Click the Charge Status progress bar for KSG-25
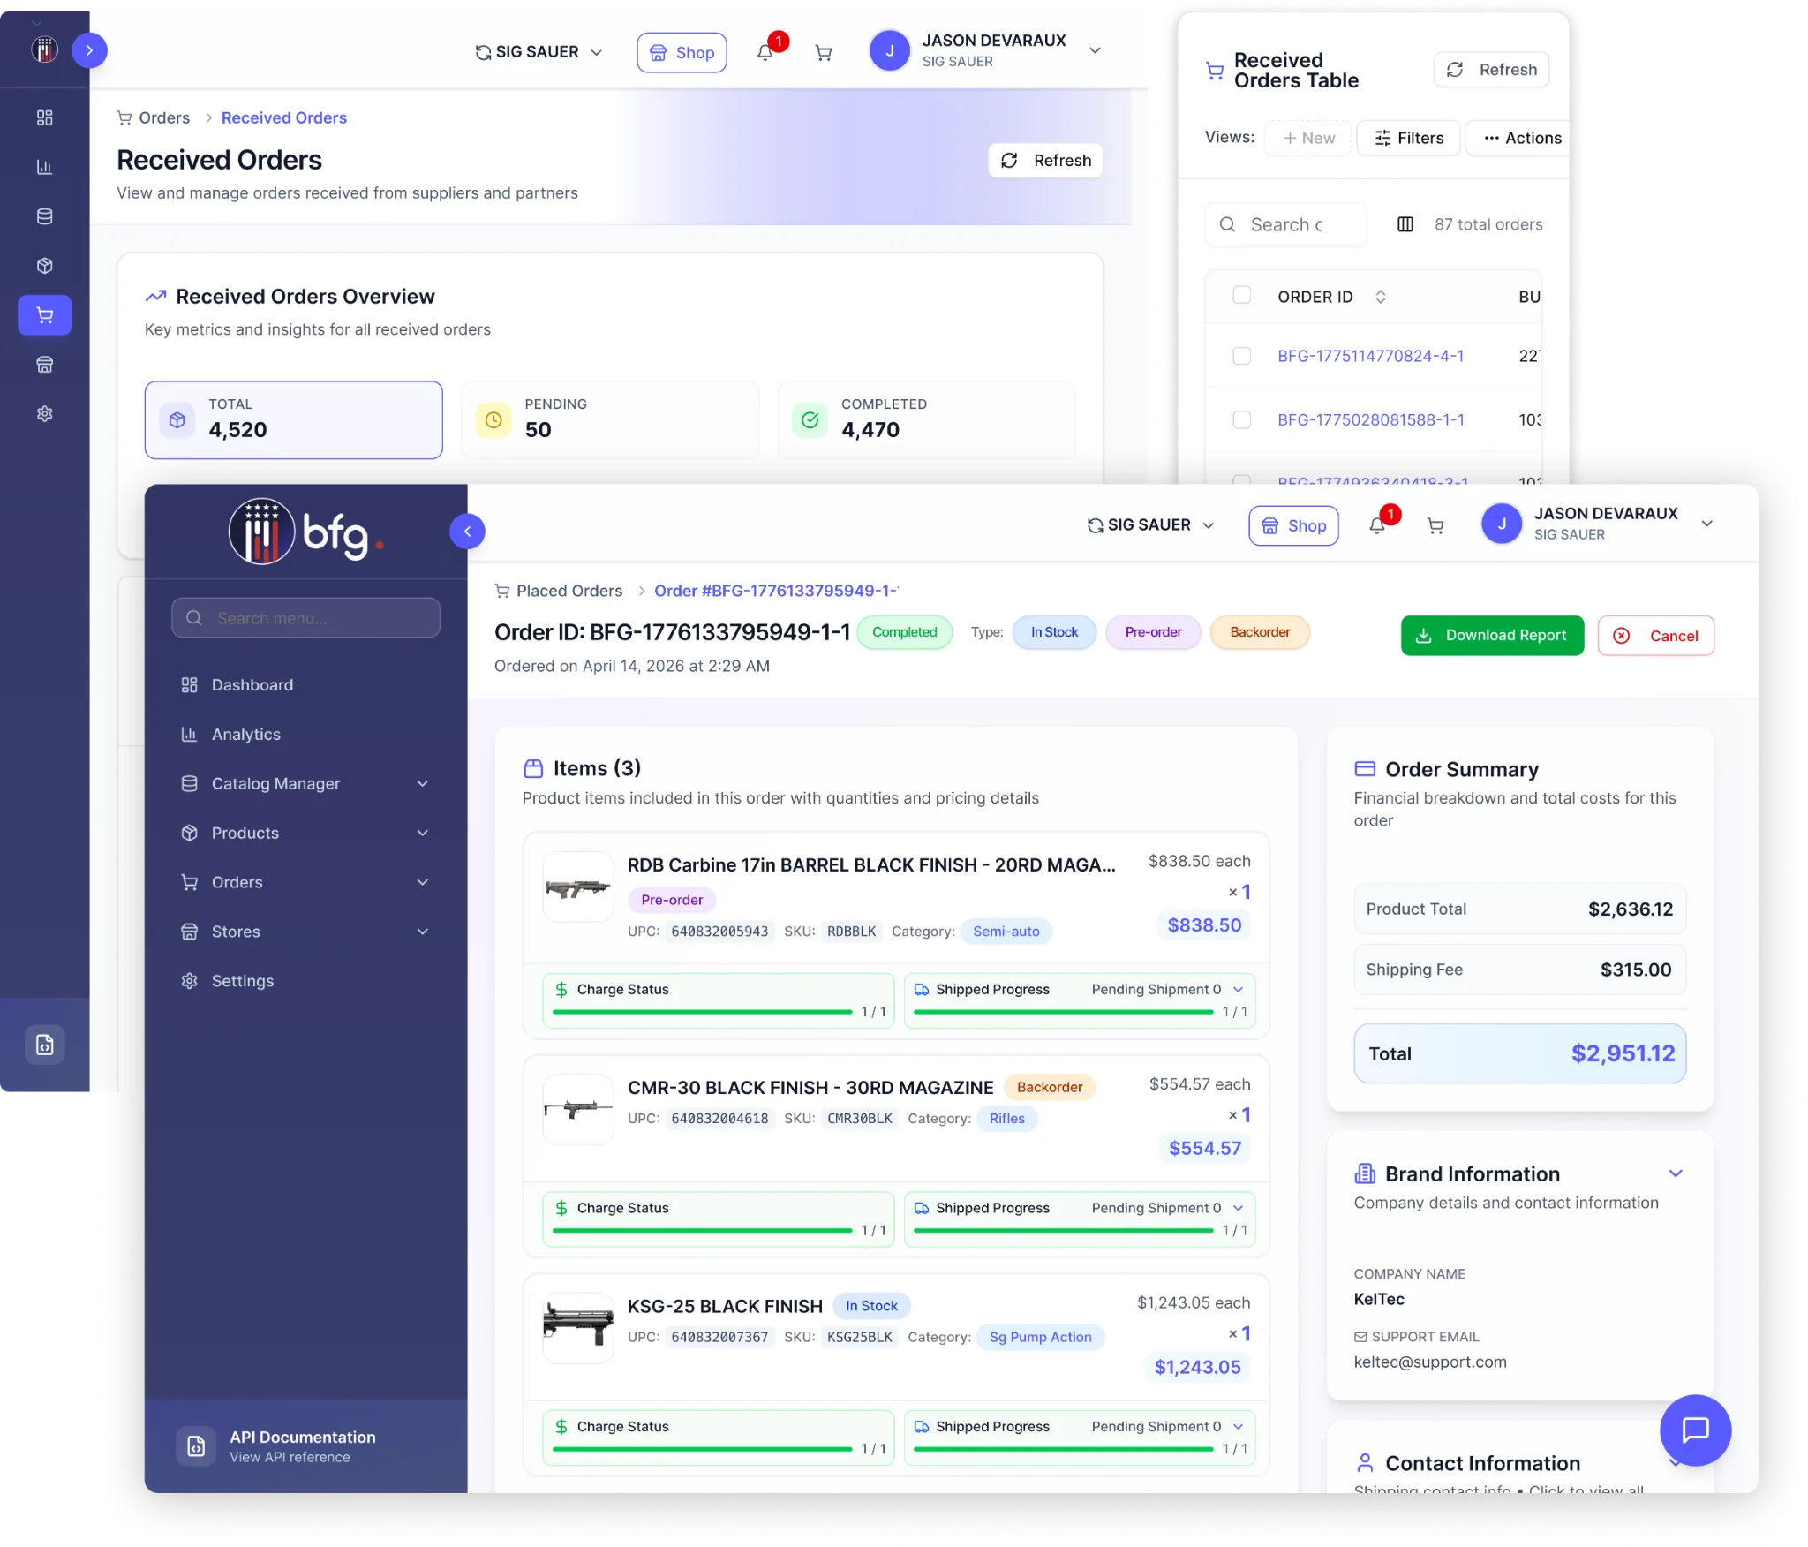1808x1547 pixels. (703, 1449)
